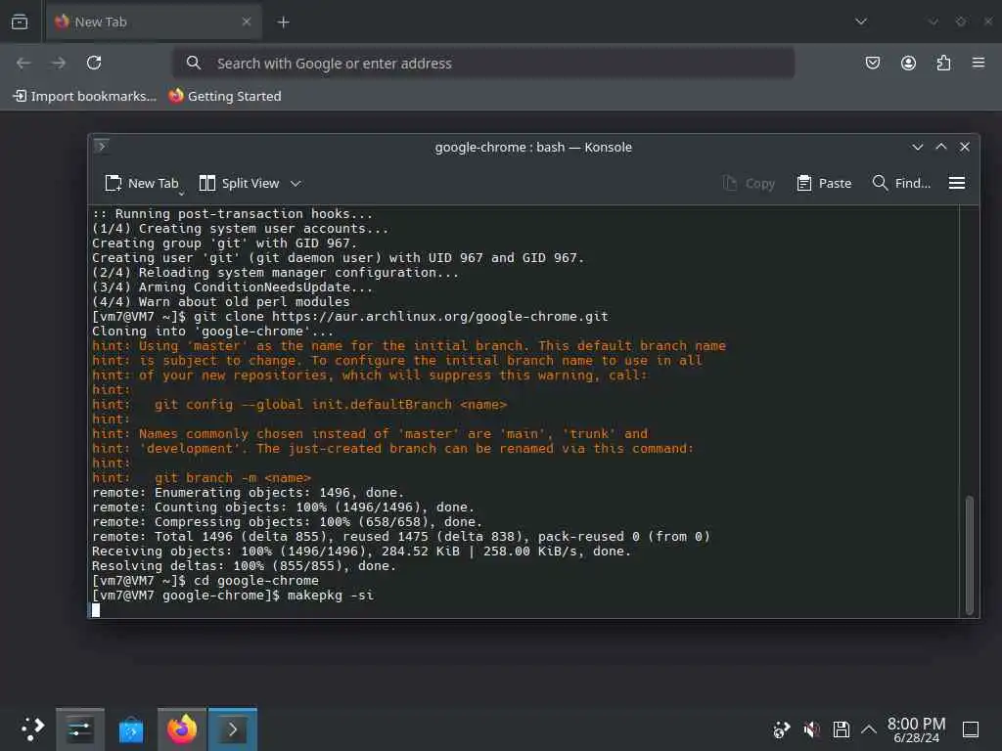The image size is (1002, 751).
Task: Open Discover software center taskbar icon
Action: pyautogui.click(x=131, y=729)
